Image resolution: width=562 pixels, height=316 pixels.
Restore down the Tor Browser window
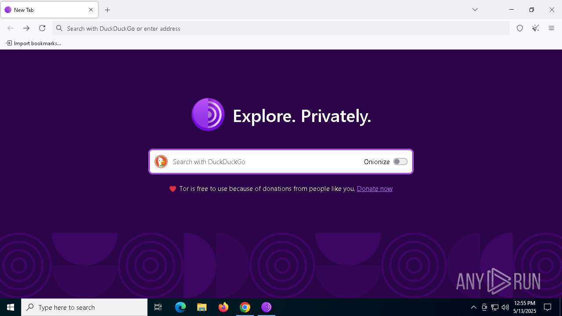(532, 10)
